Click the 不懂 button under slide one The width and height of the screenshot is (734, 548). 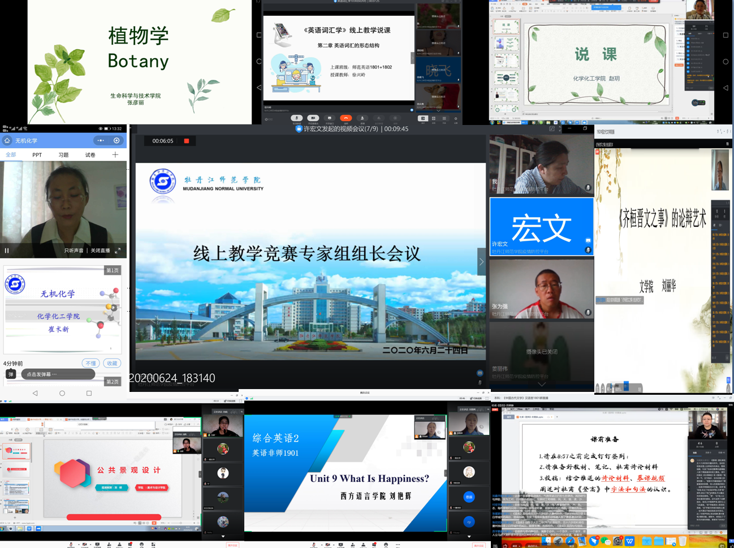90,363
